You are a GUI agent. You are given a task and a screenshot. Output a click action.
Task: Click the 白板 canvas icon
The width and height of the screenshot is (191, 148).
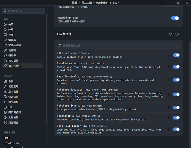coord(5,81)
